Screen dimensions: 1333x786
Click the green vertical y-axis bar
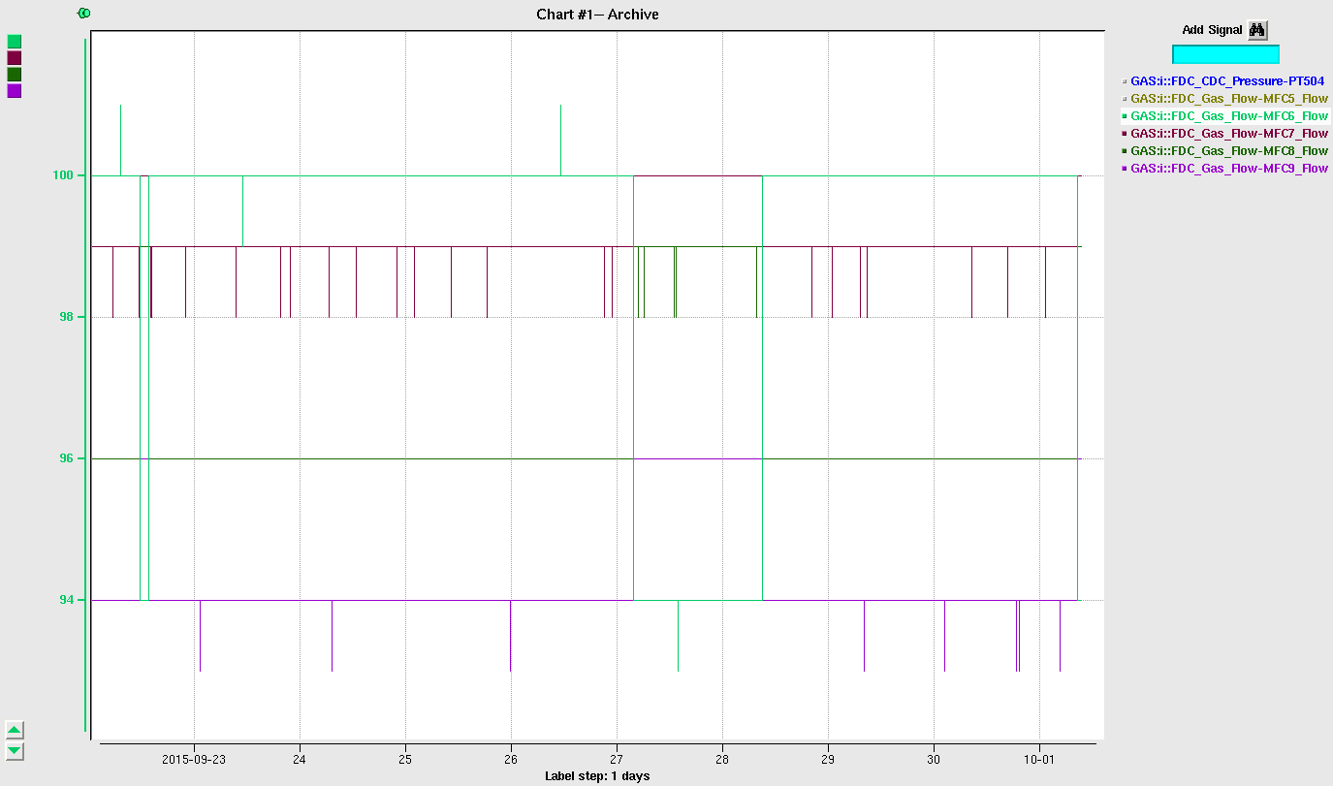pyautogui.click(x=85, y=386)
